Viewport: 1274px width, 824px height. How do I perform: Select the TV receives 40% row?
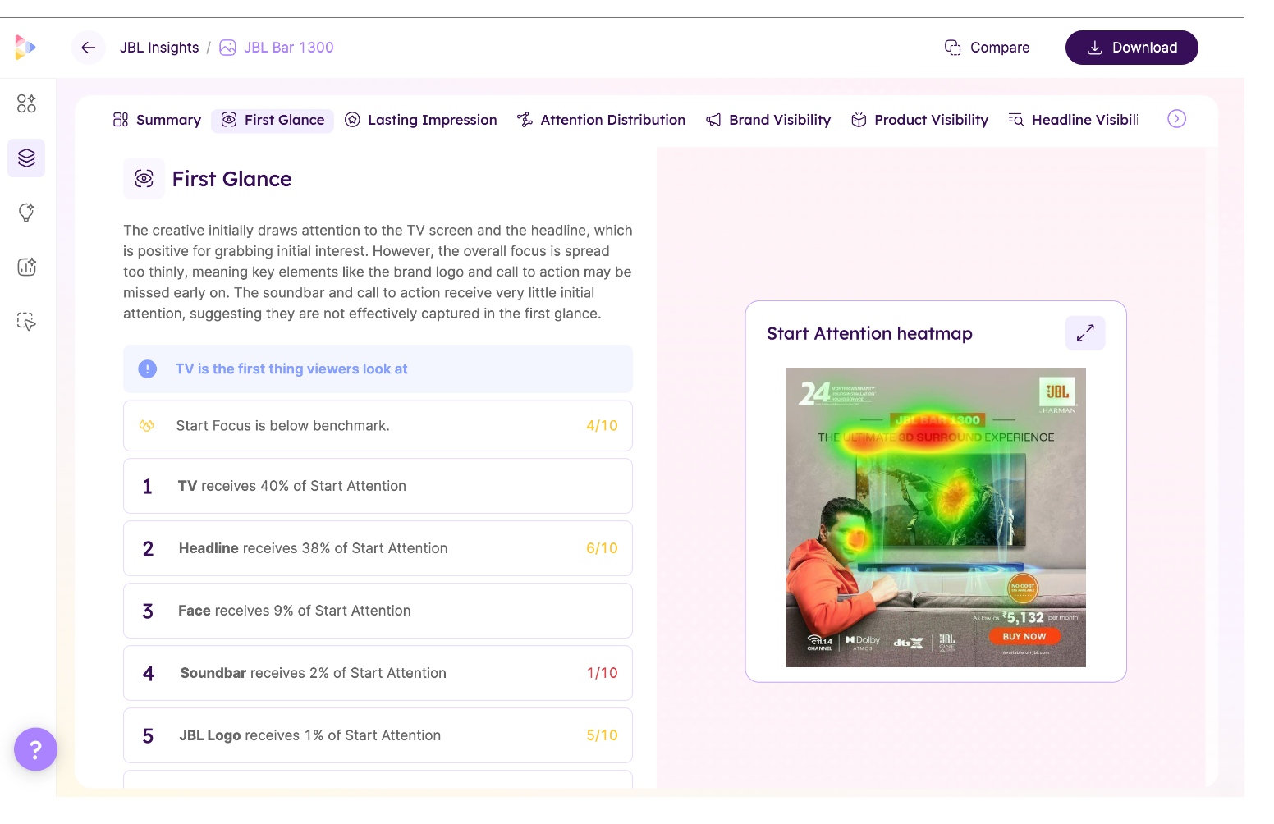click(378, 486)
